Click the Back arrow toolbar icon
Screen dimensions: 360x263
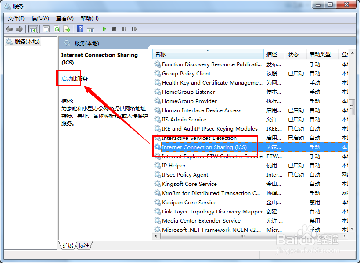pos(9,29)
